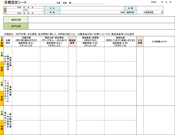Screen dimensions: 175x135
Task: Click the orange 期間 label cell
Action: (x=5, y=10)
